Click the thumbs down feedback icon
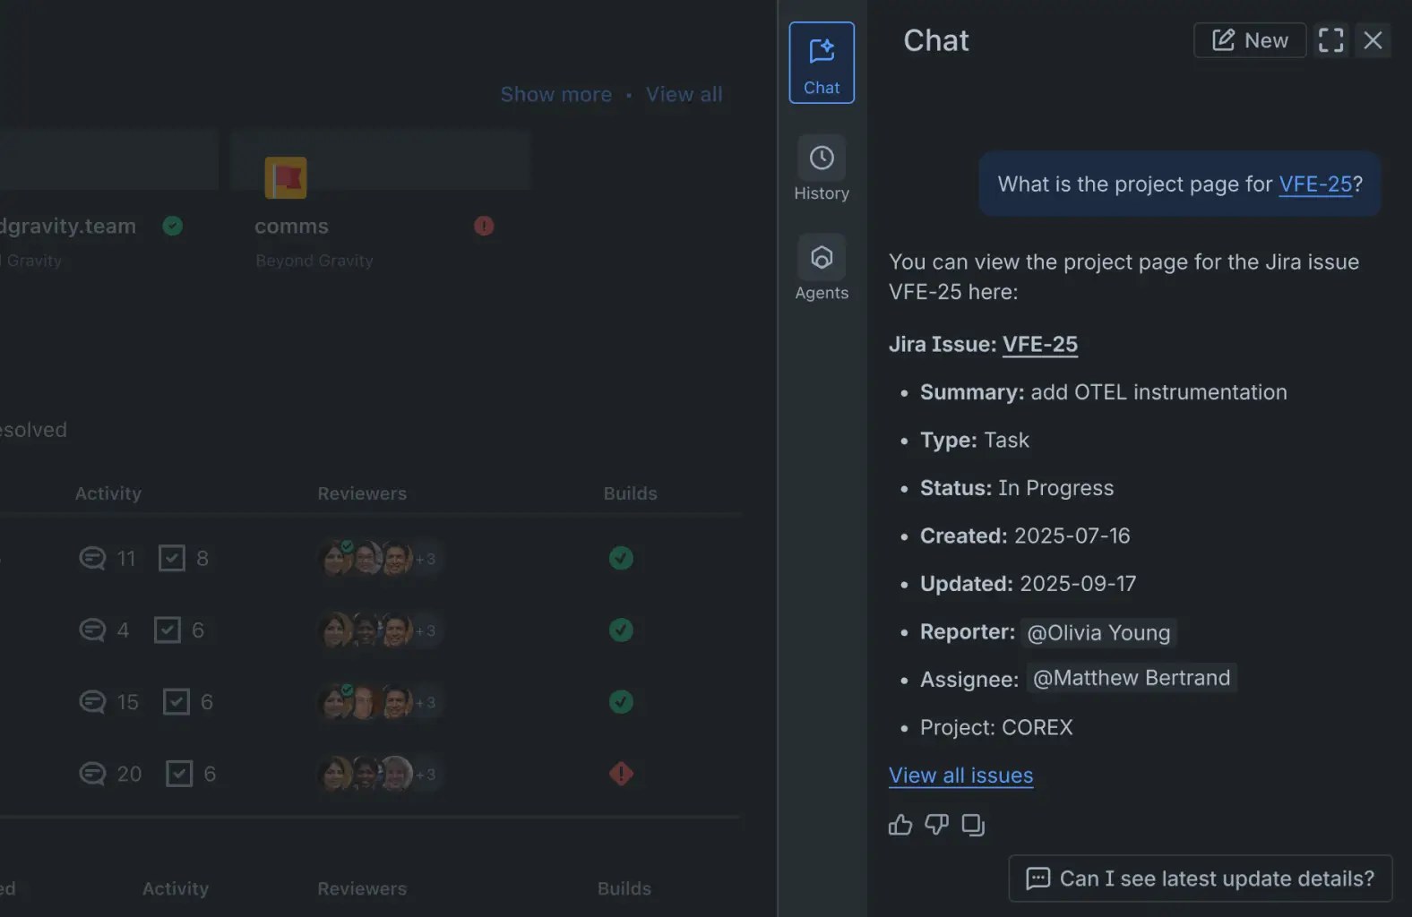This screenshot has height=917, width=1412. tap(936, 825)
